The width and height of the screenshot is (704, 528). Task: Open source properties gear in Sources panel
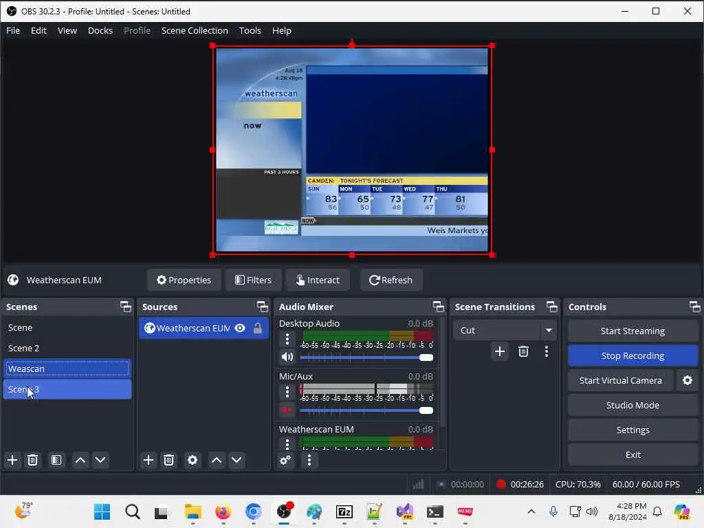point(192,460)
